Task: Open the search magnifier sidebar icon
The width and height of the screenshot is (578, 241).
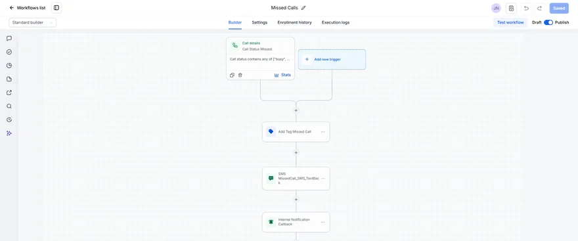Action: (9, 106)
